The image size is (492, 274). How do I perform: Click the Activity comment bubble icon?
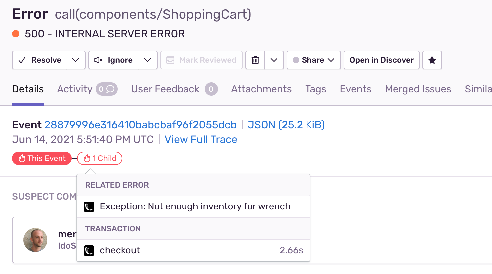tap(110, 89)
